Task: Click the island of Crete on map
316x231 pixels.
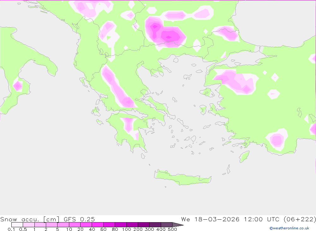Action: (182, 177)
